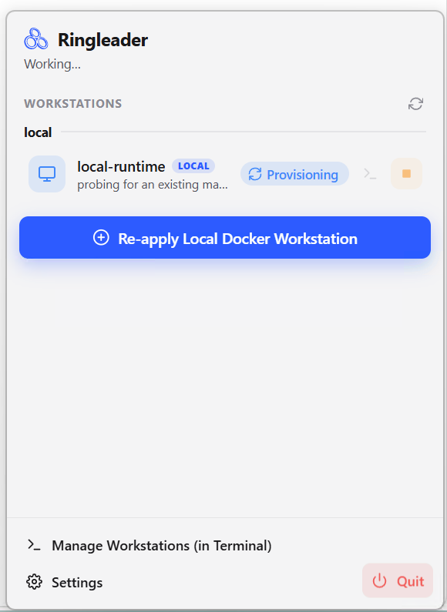
Task: Re-apply Local Docker Workstation
Action: pyautogui.click(x=225, y=238)
